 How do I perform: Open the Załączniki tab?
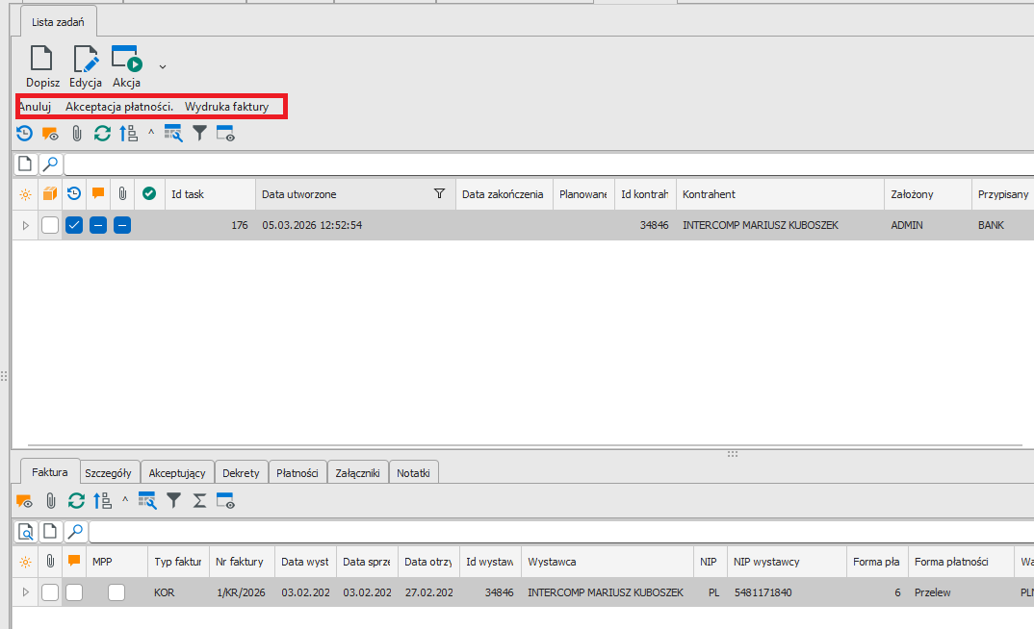tap(357, 472)
